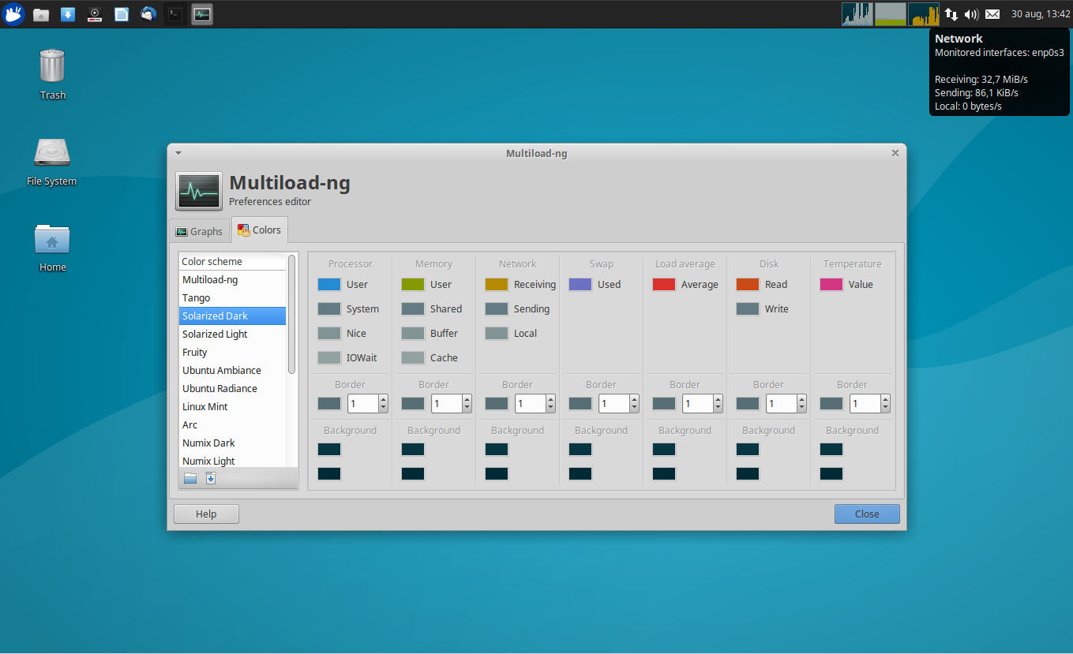Select the Fruity color scheme

point(232,352)
